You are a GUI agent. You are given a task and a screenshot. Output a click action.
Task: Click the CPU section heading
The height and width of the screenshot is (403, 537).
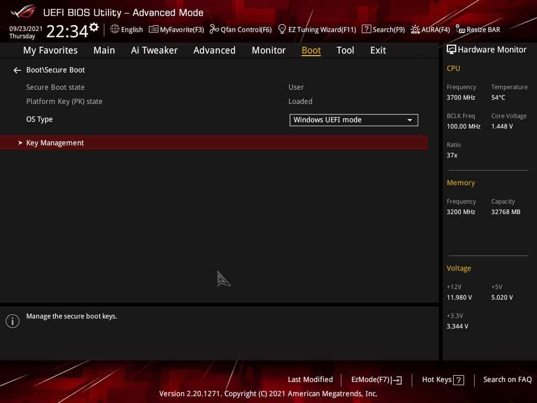click(x=454, y=68)
